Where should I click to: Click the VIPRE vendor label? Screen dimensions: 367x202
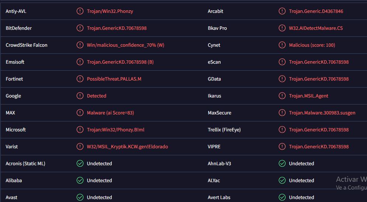click(x=214, y=146)
